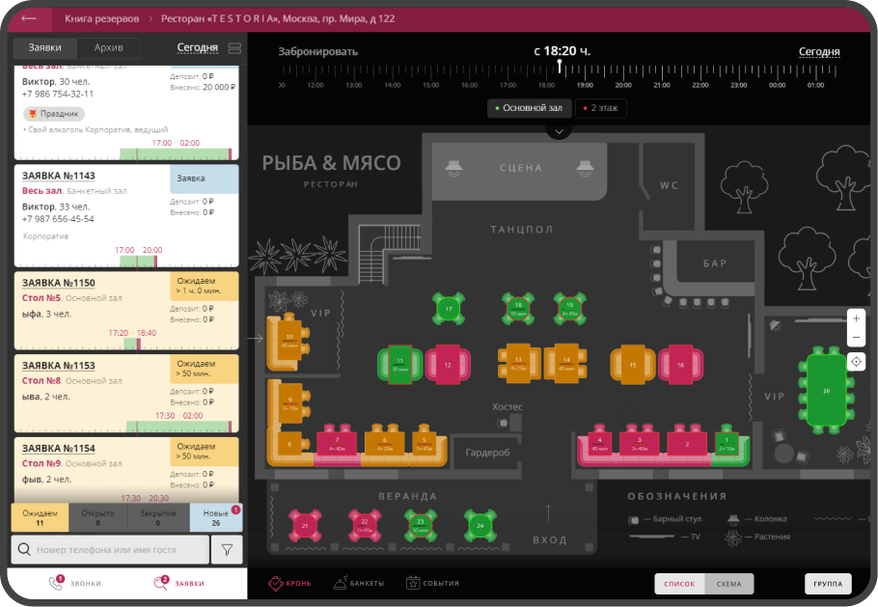
Task: Switch view to Схема
Action: click(x=728, y=584)
